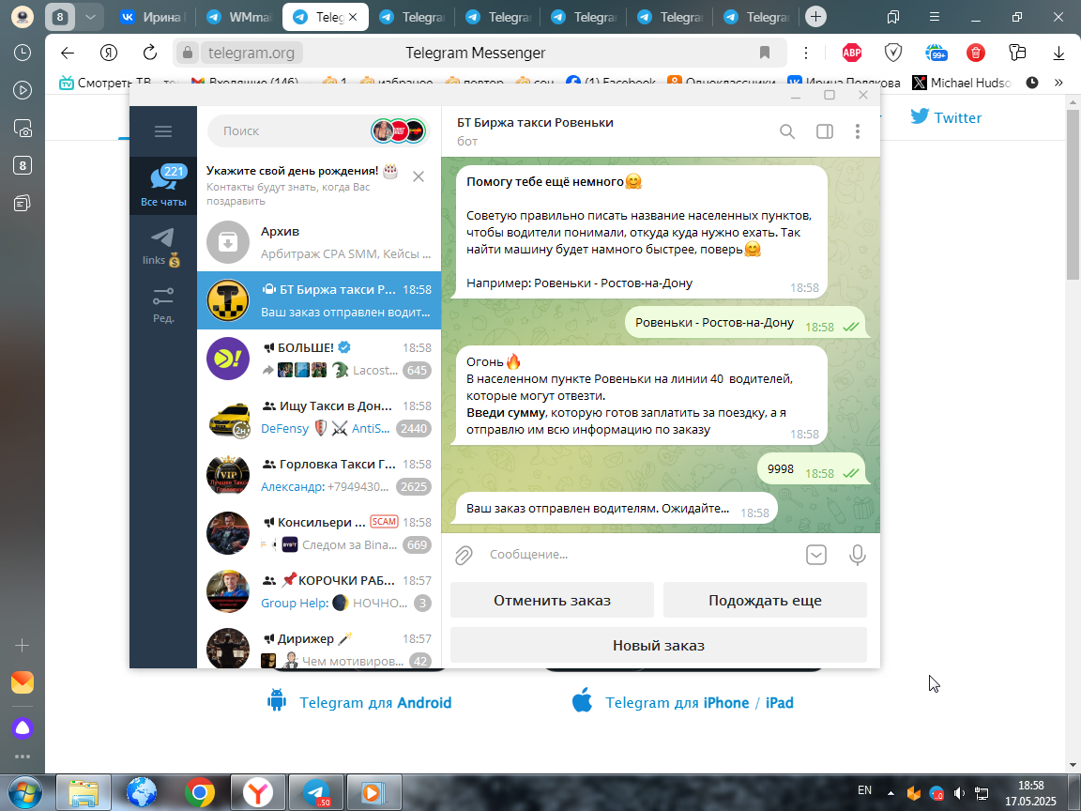Dismiss the birthday reminder banner
Viewport: 1081px width, 811px height.
click(x=419, y=177)
